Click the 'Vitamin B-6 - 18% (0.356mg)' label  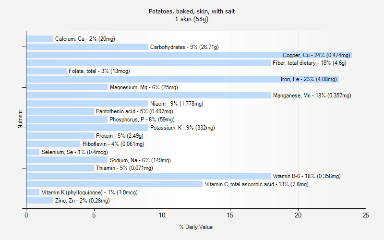coord(306,176)
